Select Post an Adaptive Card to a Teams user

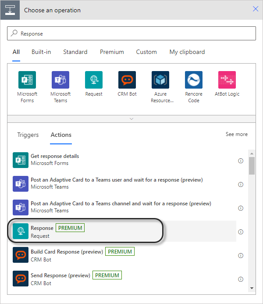[x=124, y=184]
